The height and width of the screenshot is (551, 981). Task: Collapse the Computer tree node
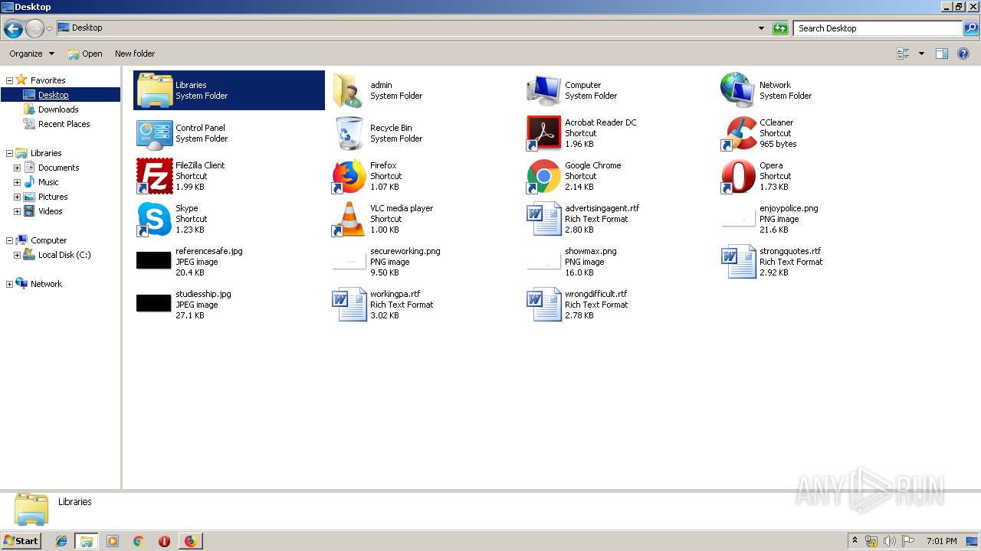tap(9, 240)
